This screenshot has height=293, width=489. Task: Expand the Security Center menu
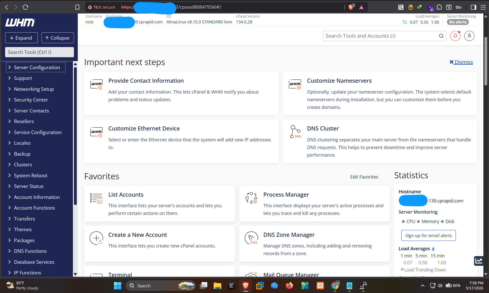31,100
